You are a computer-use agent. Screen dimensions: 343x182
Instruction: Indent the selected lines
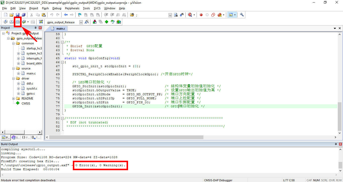pos(106,15)
